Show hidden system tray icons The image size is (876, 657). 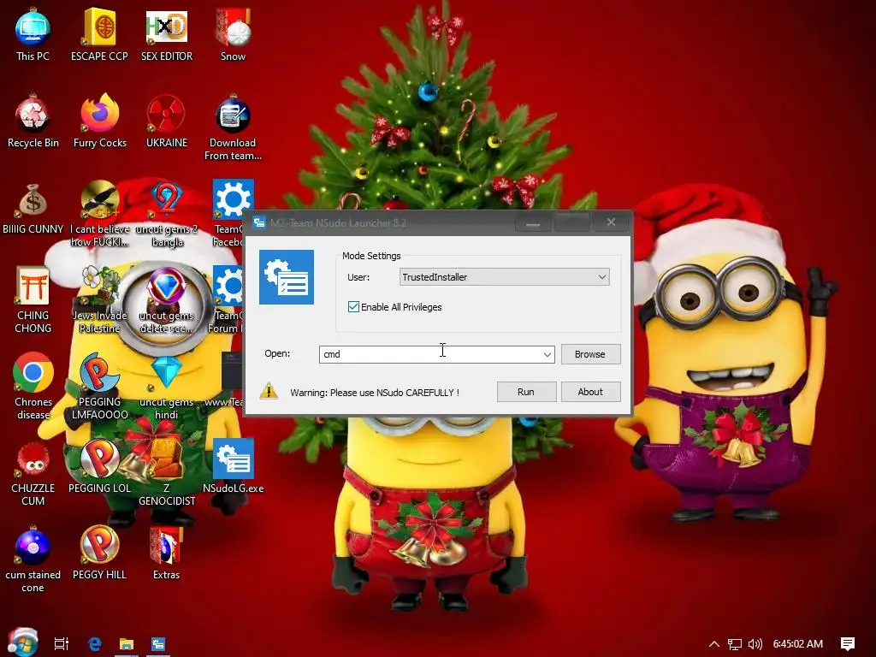tap(714, 644)
